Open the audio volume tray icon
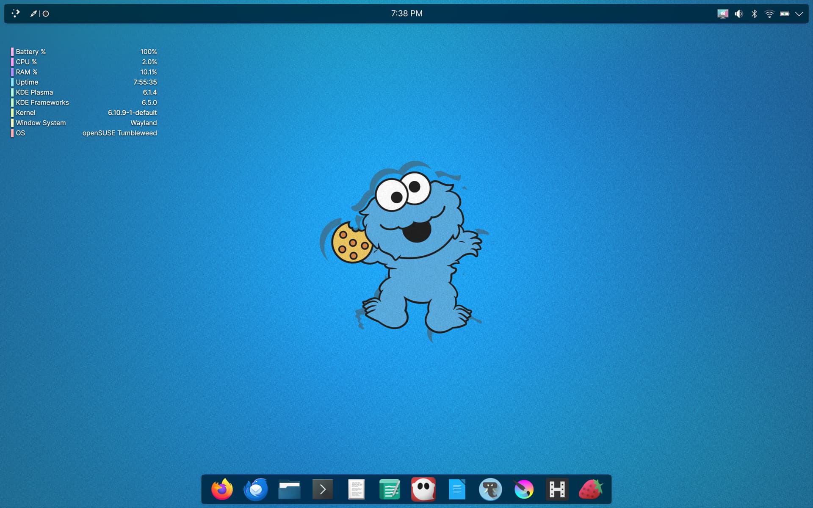Viewport: 813px width, 508px height. (x=738, y=14)
